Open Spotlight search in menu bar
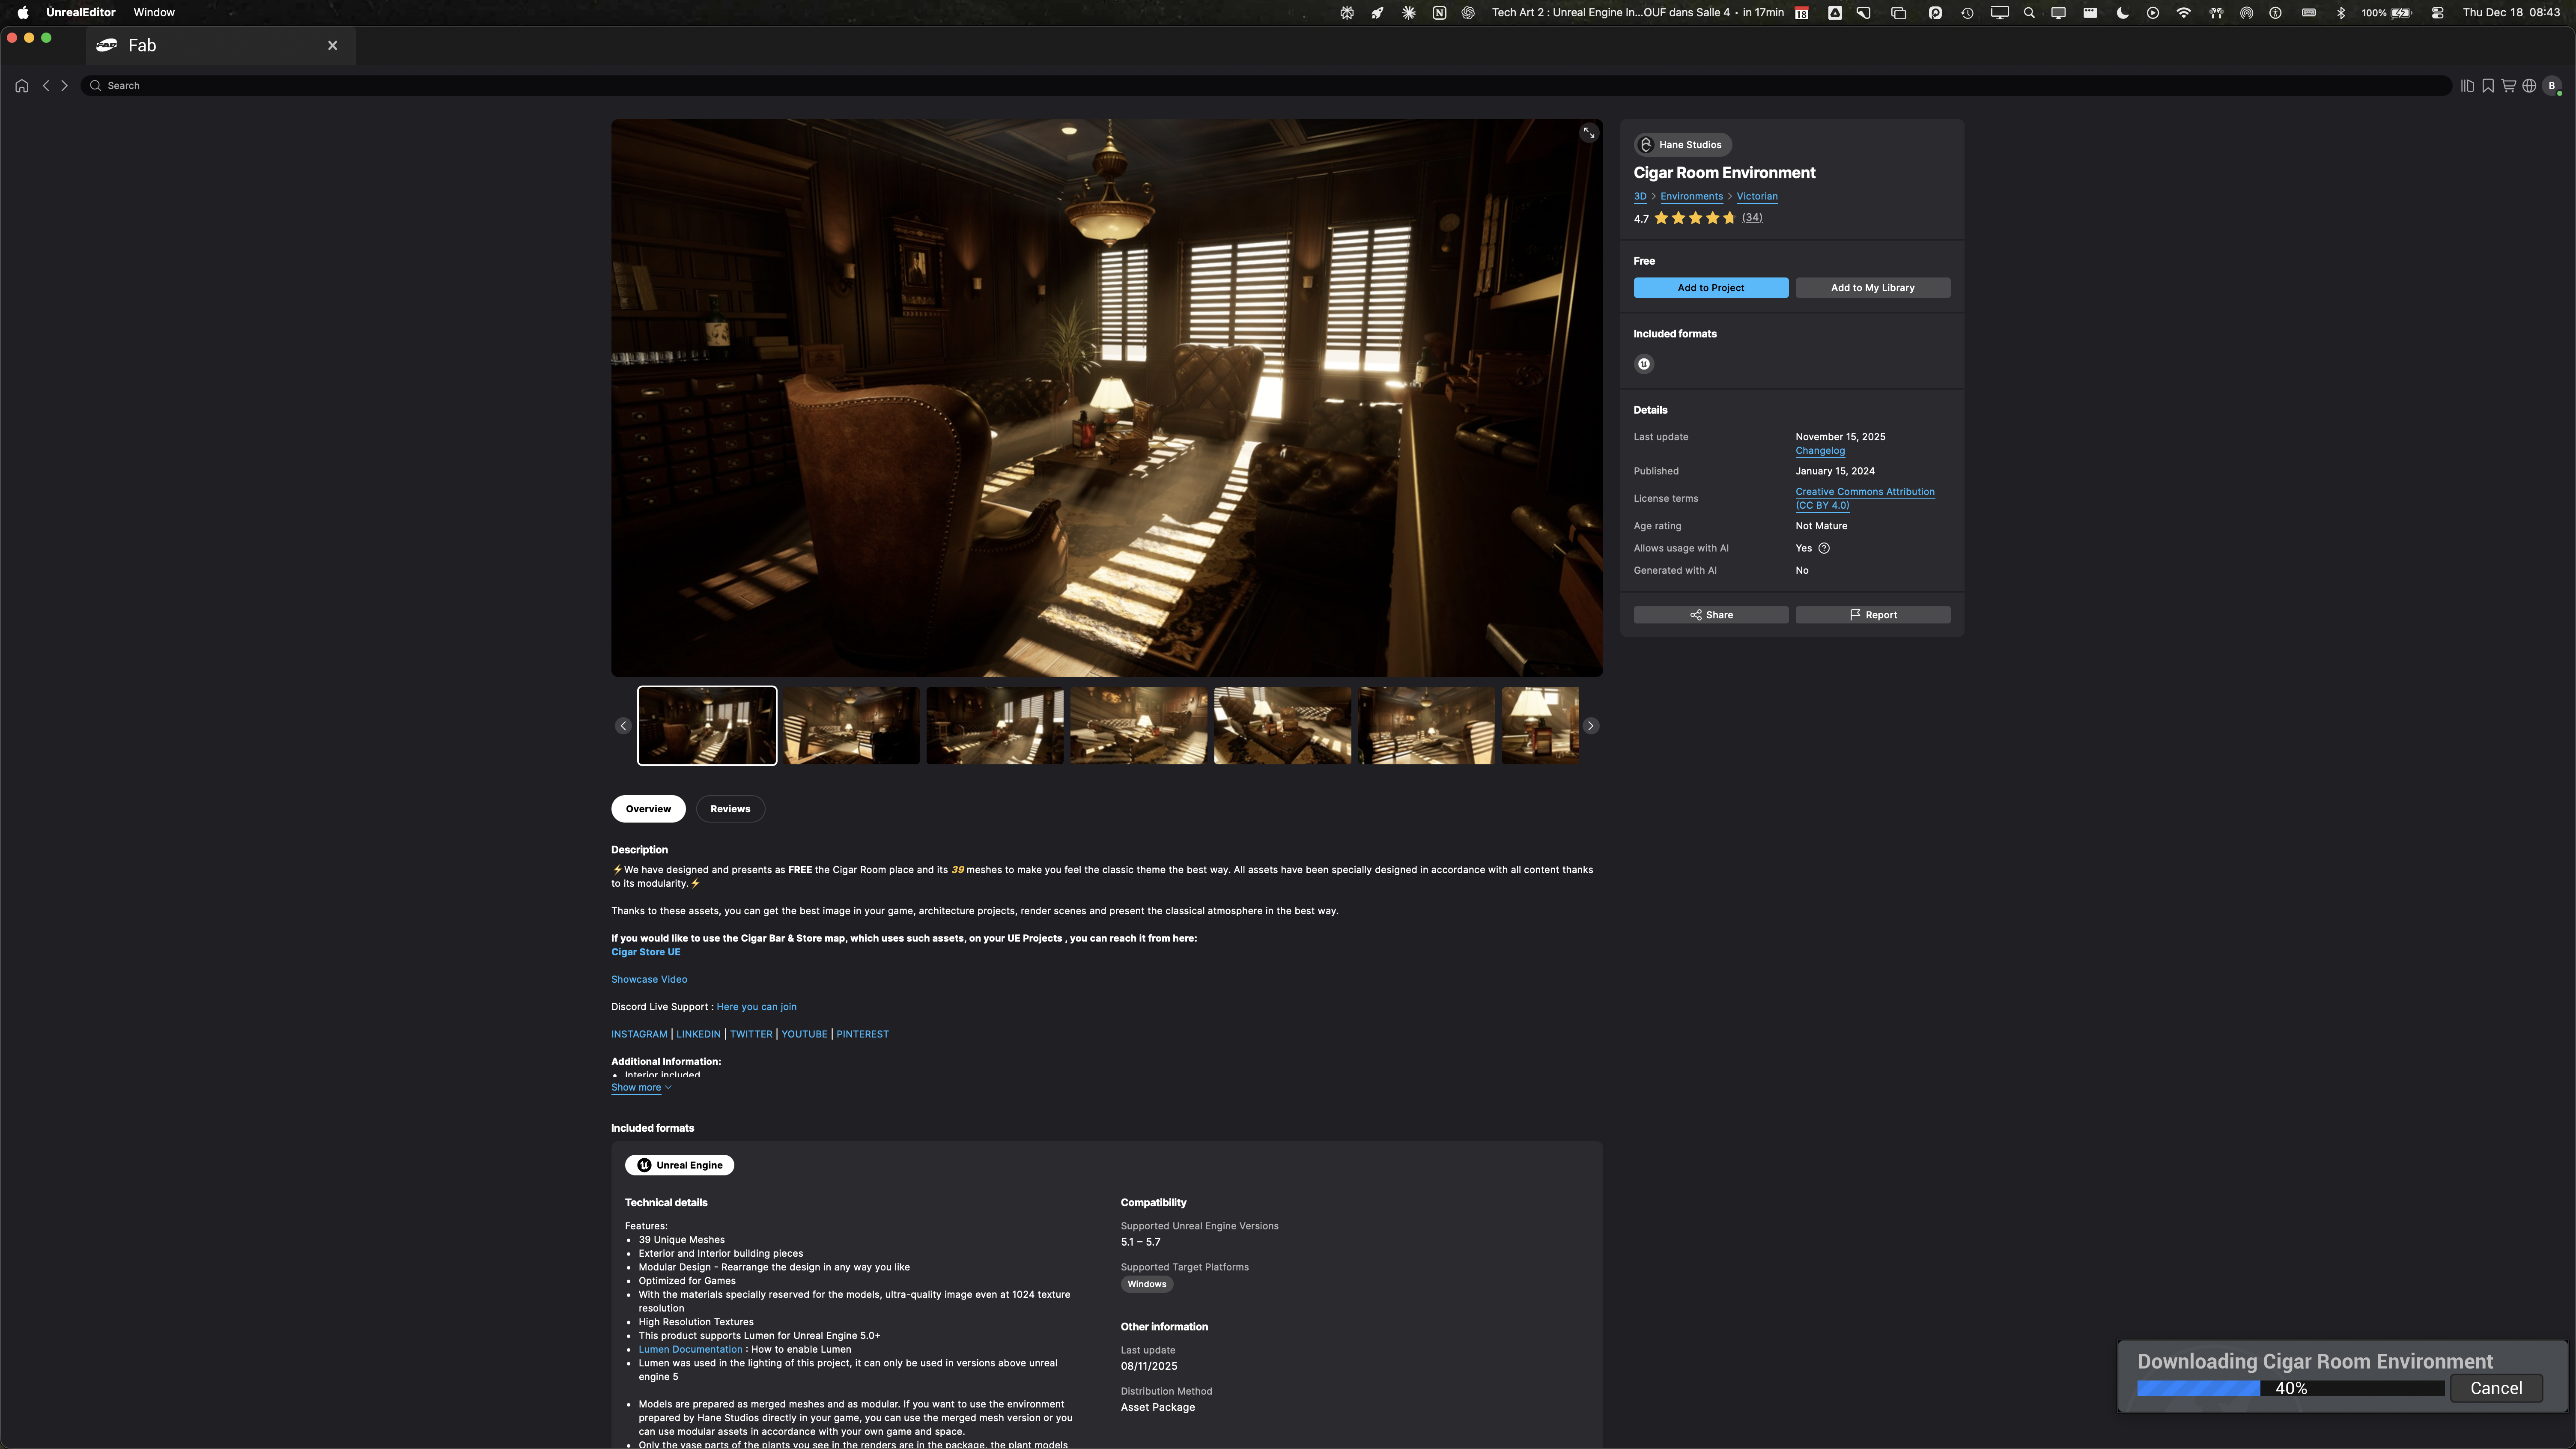2576x1449 pixels. [x=2029, y=13]
